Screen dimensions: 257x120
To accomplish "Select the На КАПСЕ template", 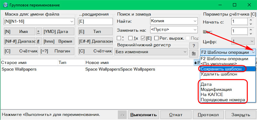I will [227, 94].
